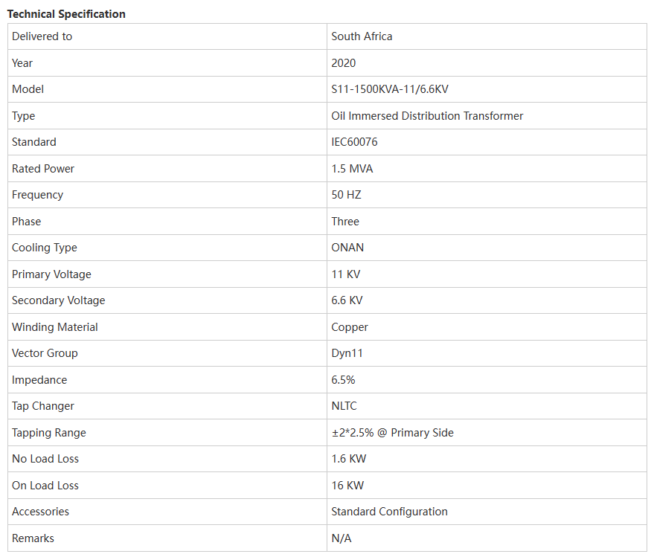Screen dimensions: 654x557
Task: Click the Technical Specification heading
Action: click(66, 14)
